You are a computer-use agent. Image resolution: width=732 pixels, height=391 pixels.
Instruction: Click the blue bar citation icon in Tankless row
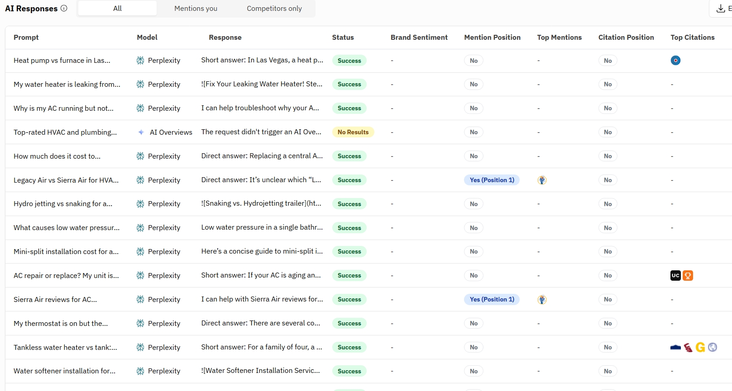coord(675,347)
